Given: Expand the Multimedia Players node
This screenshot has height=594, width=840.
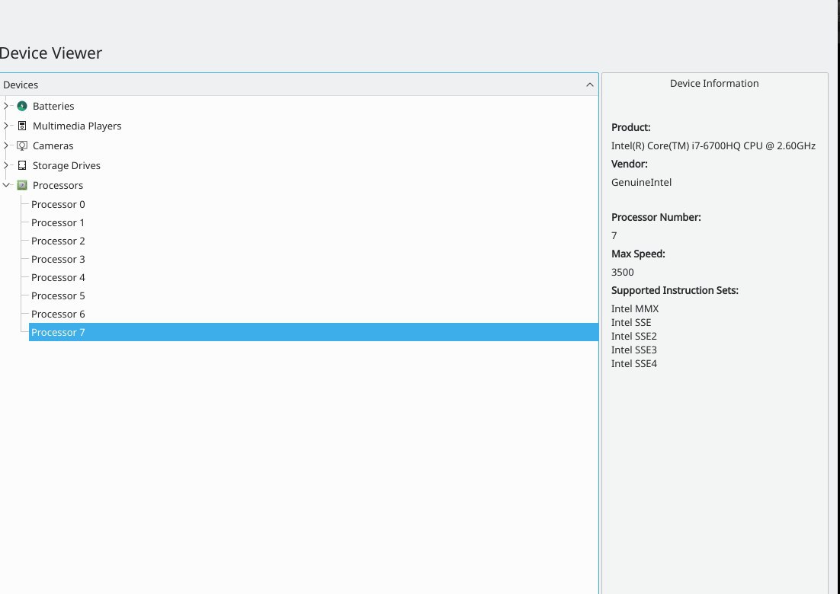Looking at the screenshot, I should pyautogui.click(x=6, y=126).
